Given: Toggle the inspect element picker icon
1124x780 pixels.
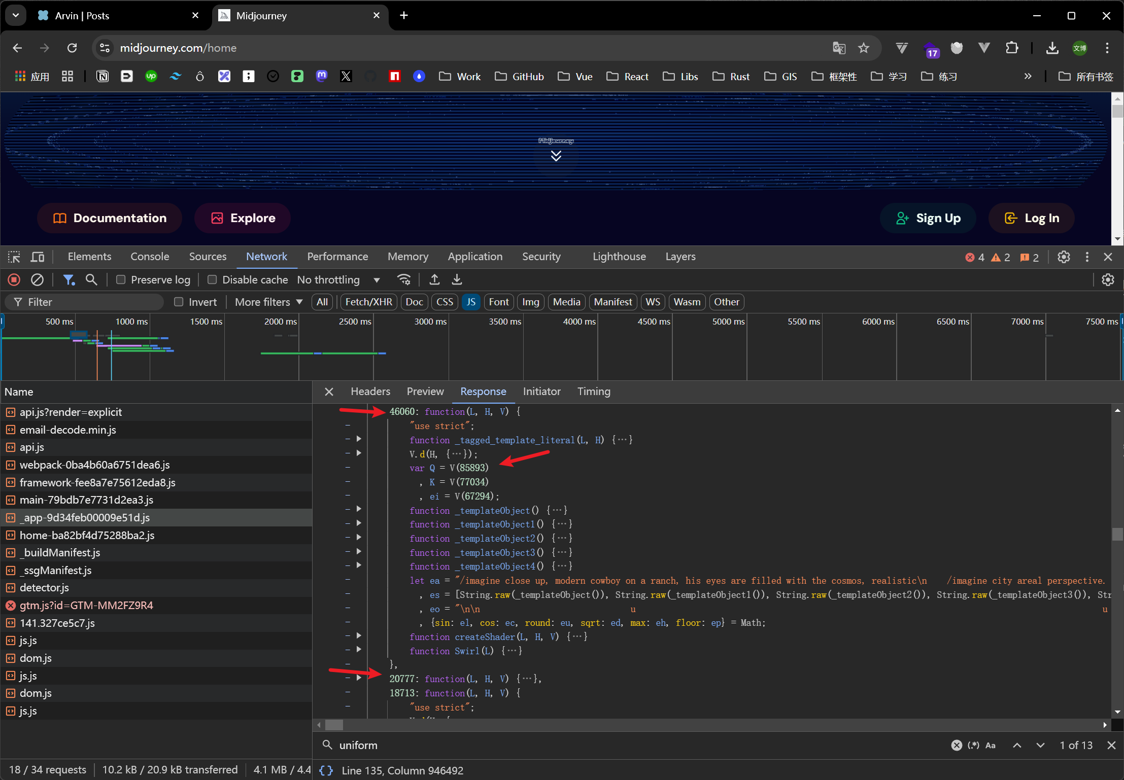Looking at the screenshot, I should (x=14, y=257).
